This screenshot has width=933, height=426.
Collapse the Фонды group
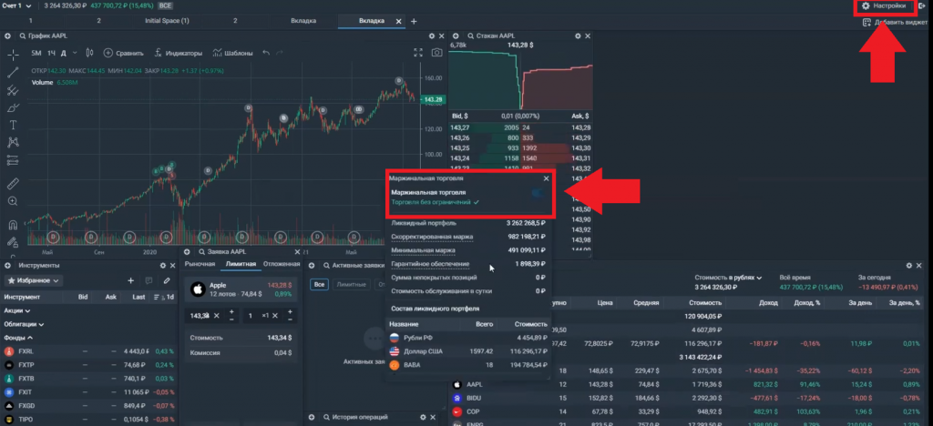[x=18, y=338]
